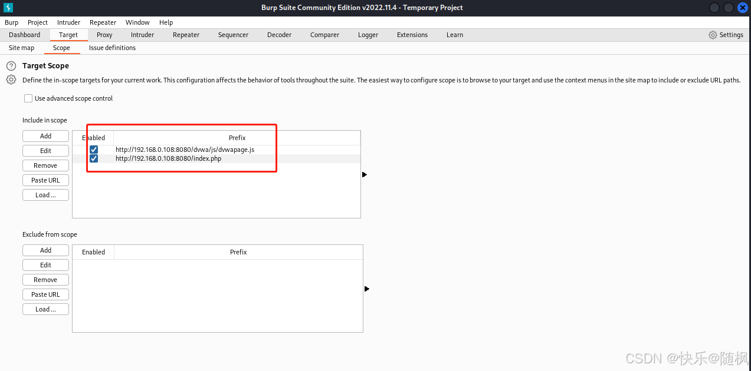Switch to the Dashboard tab
Screen dimensions: 751x371
coord(25,35)
